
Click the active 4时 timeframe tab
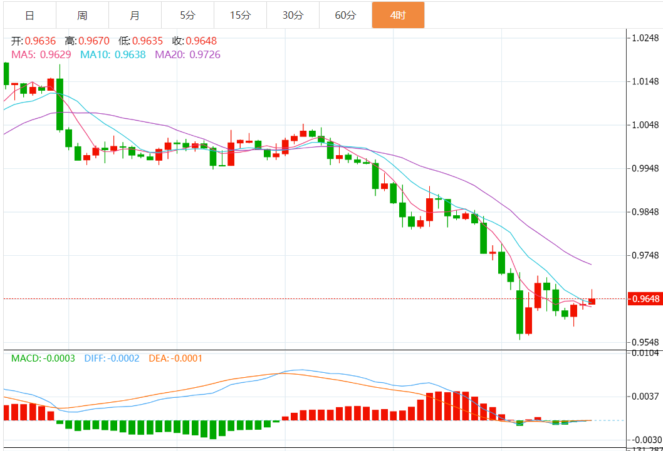[398, 15]
